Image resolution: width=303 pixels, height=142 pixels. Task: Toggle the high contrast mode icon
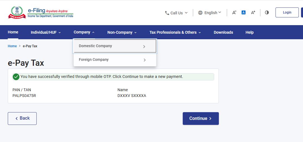point(267,12)
